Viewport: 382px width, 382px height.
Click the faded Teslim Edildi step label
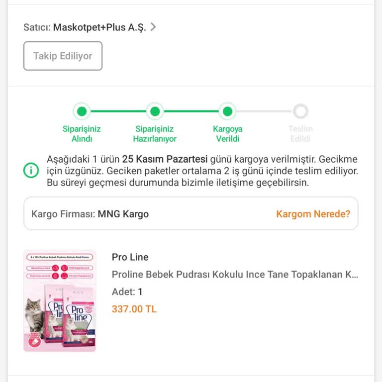pyautogui.click(x=300, y=134)
